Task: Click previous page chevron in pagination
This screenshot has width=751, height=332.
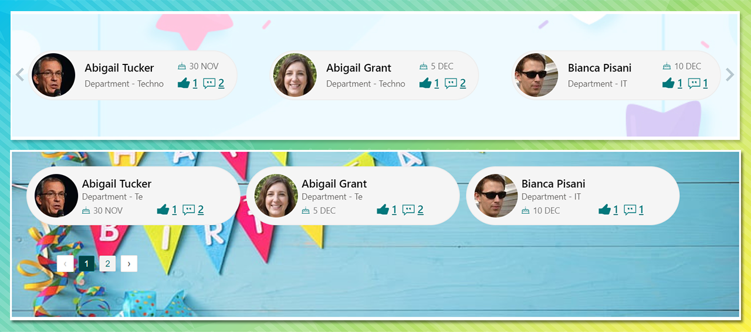Action: [65, 263]
